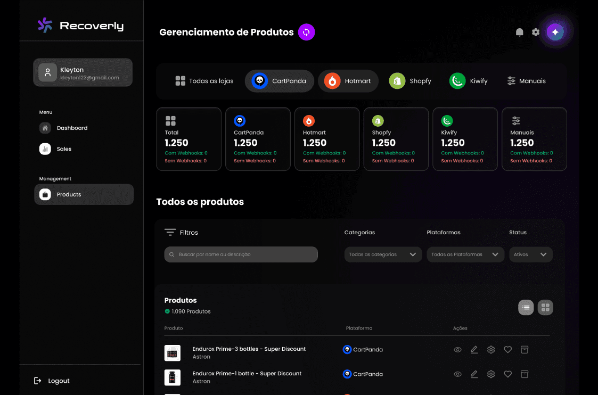This screenshot has width=598, height=395.
Task: Expand the Todas as Plataformas dropdown
Action: [465, 254]
